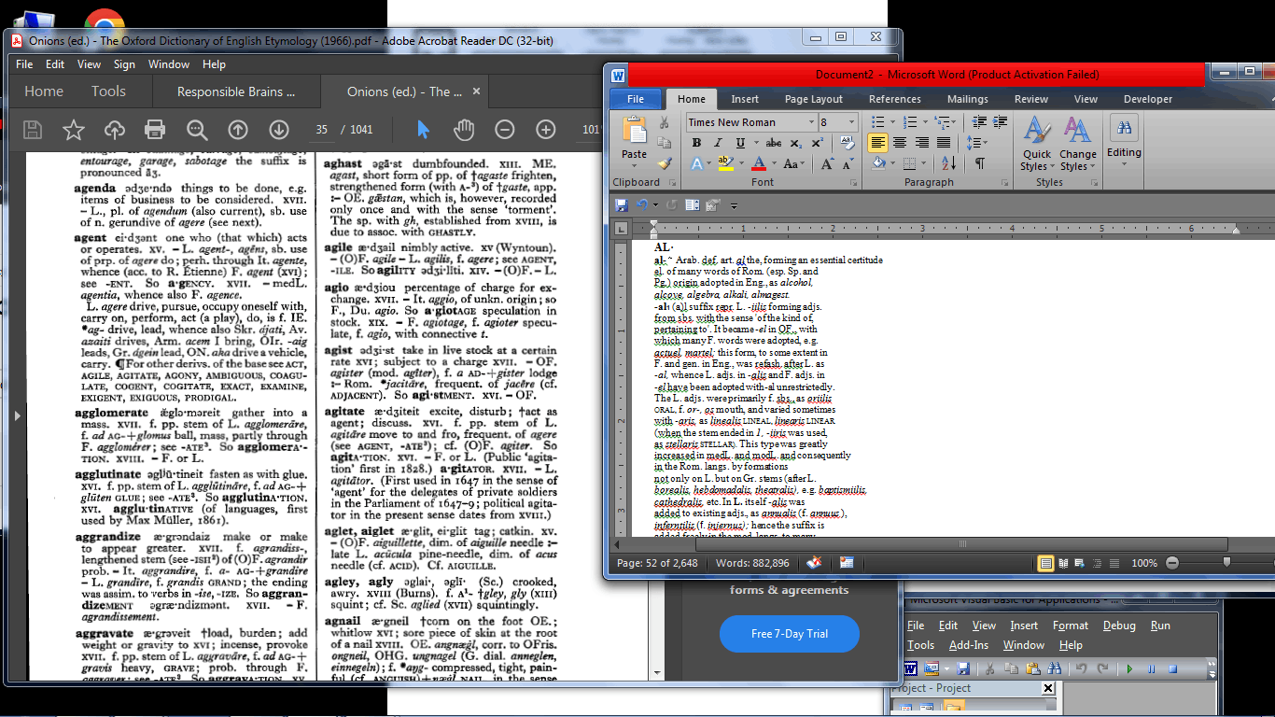Screen dimensions: 1275x717
Task: Click the Format Painter brush in Word
Action: [x=665, y=163]
